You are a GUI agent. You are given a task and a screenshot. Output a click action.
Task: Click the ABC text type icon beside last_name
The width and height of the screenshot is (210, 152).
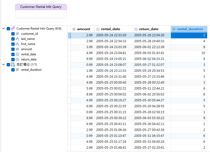point(17,39)
